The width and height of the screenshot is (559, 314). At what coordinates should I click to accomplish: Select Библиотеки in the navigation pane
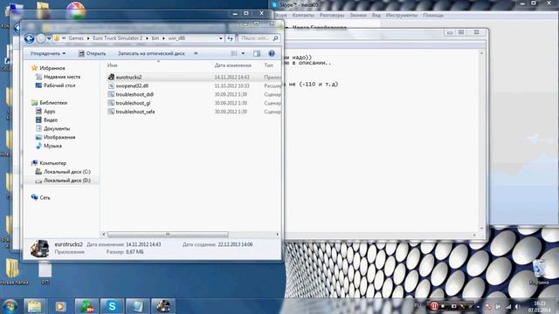[x=53, y=103]
